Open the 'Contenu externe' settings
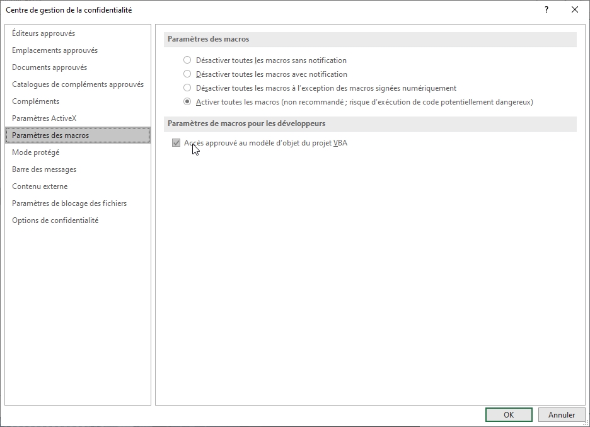Screen dimensions: 590x427 (x=40, y=186)
